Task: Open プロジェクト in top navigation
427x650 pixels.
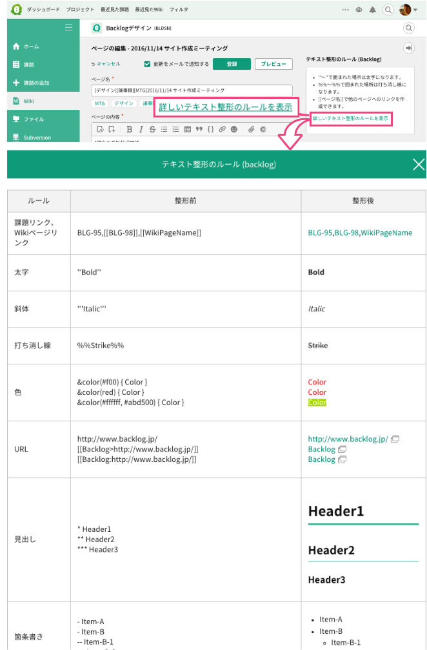Action: (80, 10)
